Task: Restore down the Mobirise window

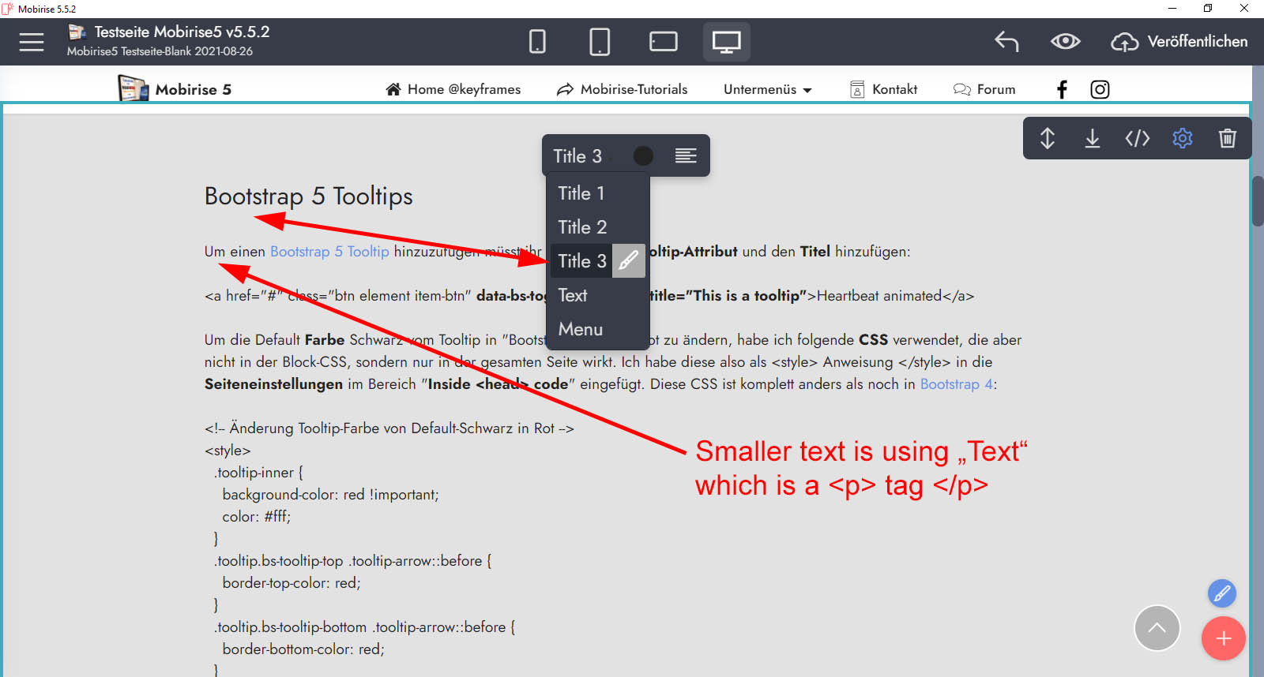Action: (1208, 9)
